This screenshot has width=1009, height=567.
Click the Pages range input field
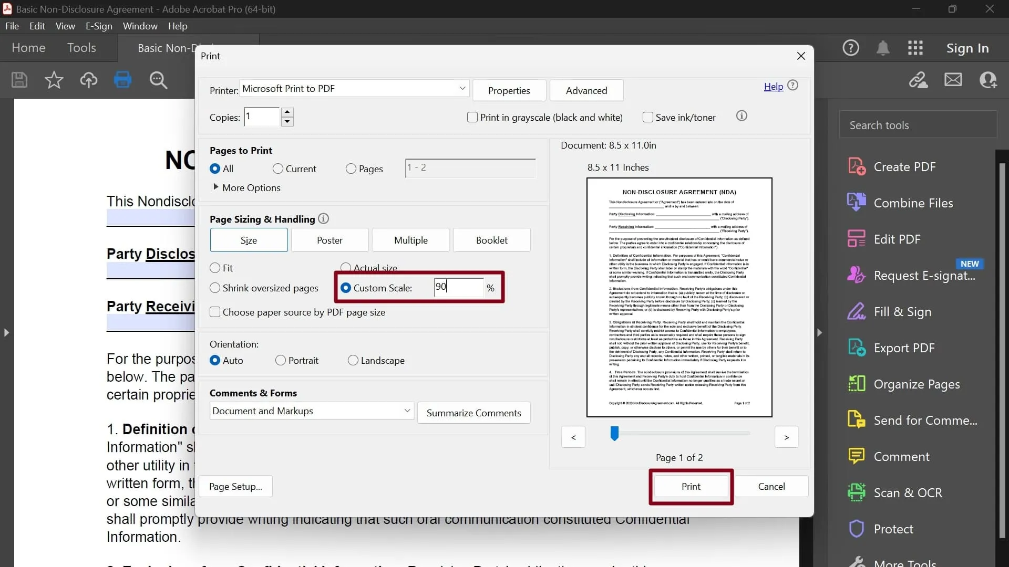coord(469,167)
